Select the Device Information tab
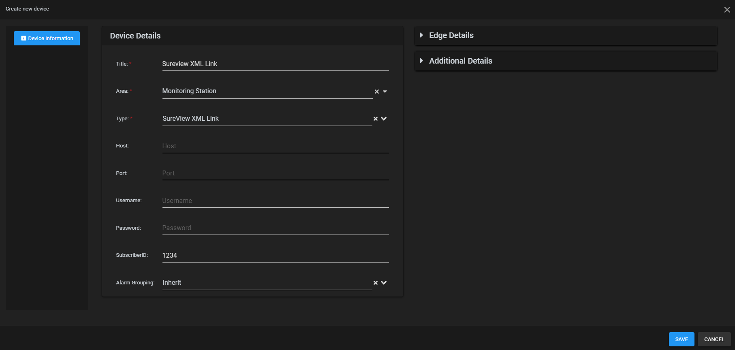The image size is (735, 350). (47, 38)
